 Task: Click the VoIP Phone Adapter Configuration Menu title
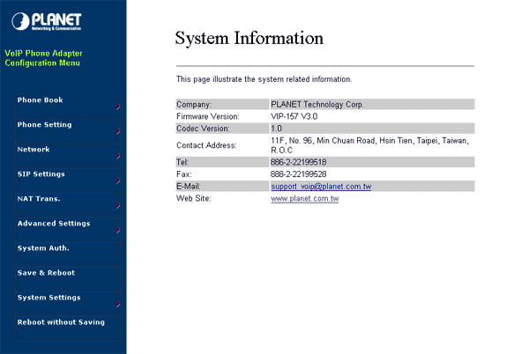[x=43, y=58]
